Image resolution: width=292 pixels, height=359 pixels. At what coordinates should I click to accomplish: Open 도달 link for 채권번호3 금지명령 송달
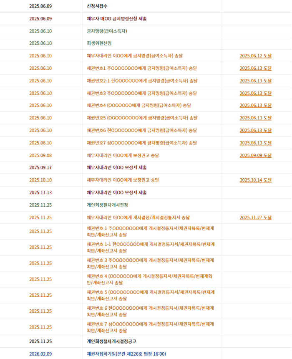255,93
